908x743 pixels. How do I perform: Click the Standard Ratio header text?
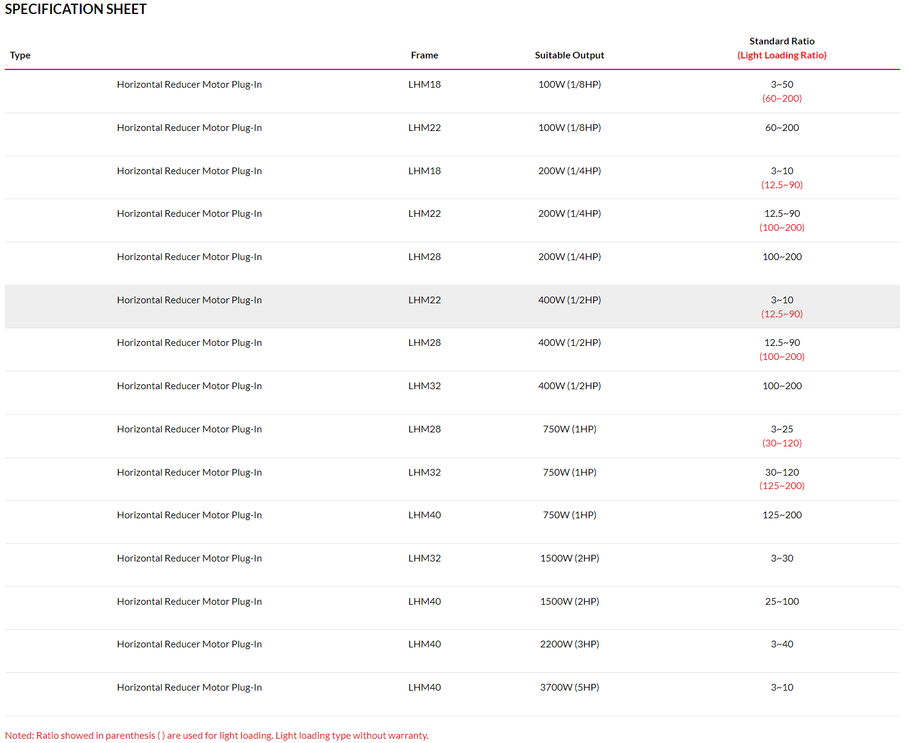click(782, 41)
